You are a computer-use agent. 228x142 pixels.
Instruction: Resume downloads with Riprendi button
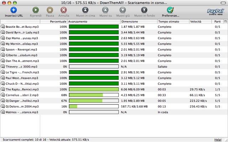click(36, 10)
